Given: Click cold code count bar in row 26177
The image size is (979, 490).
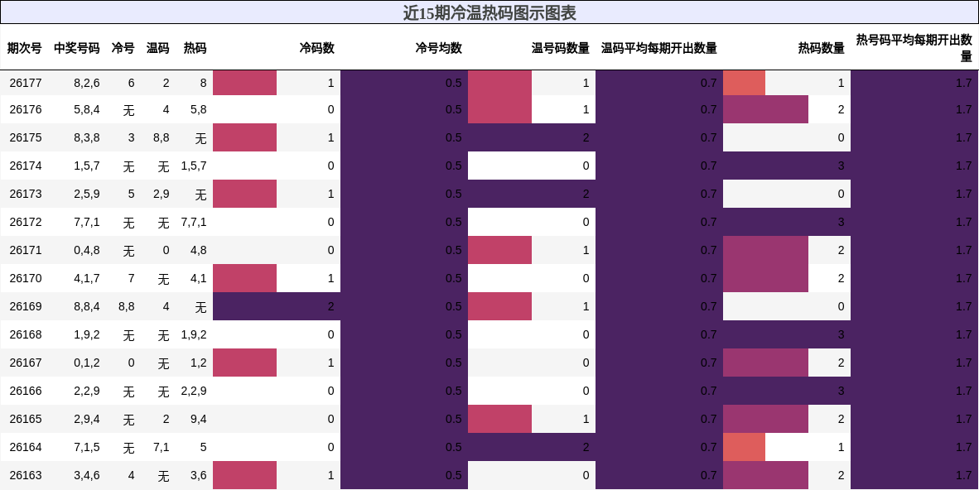Looking at the screenshot, I should pyautogui.click(x=245, y=83).
